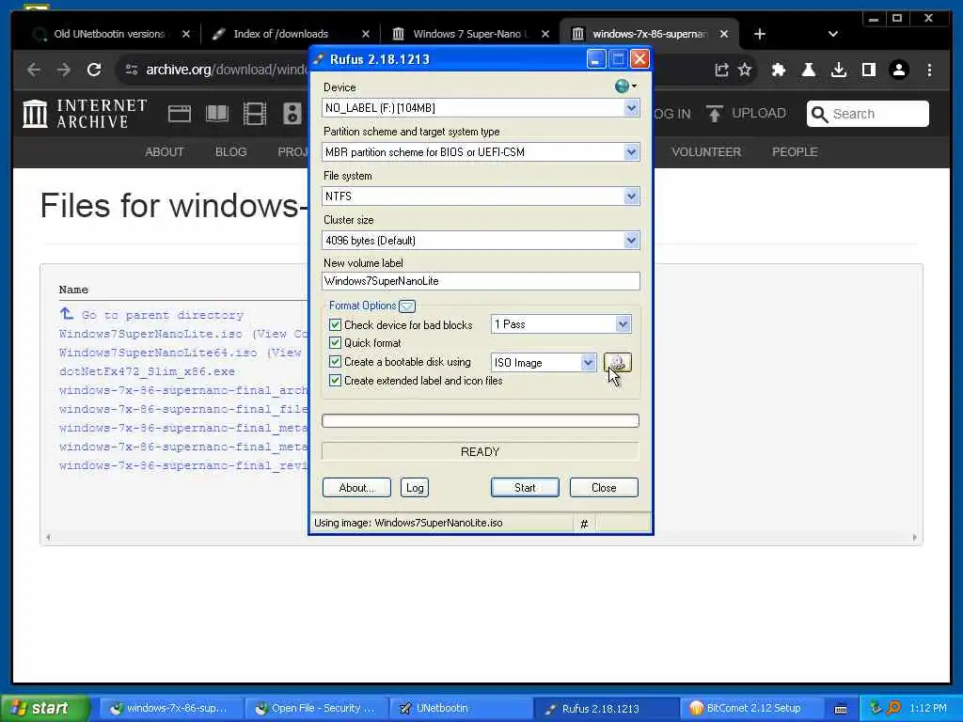Open the browser tab search chevron
963x722 pixels.
(x=833, y=34)
